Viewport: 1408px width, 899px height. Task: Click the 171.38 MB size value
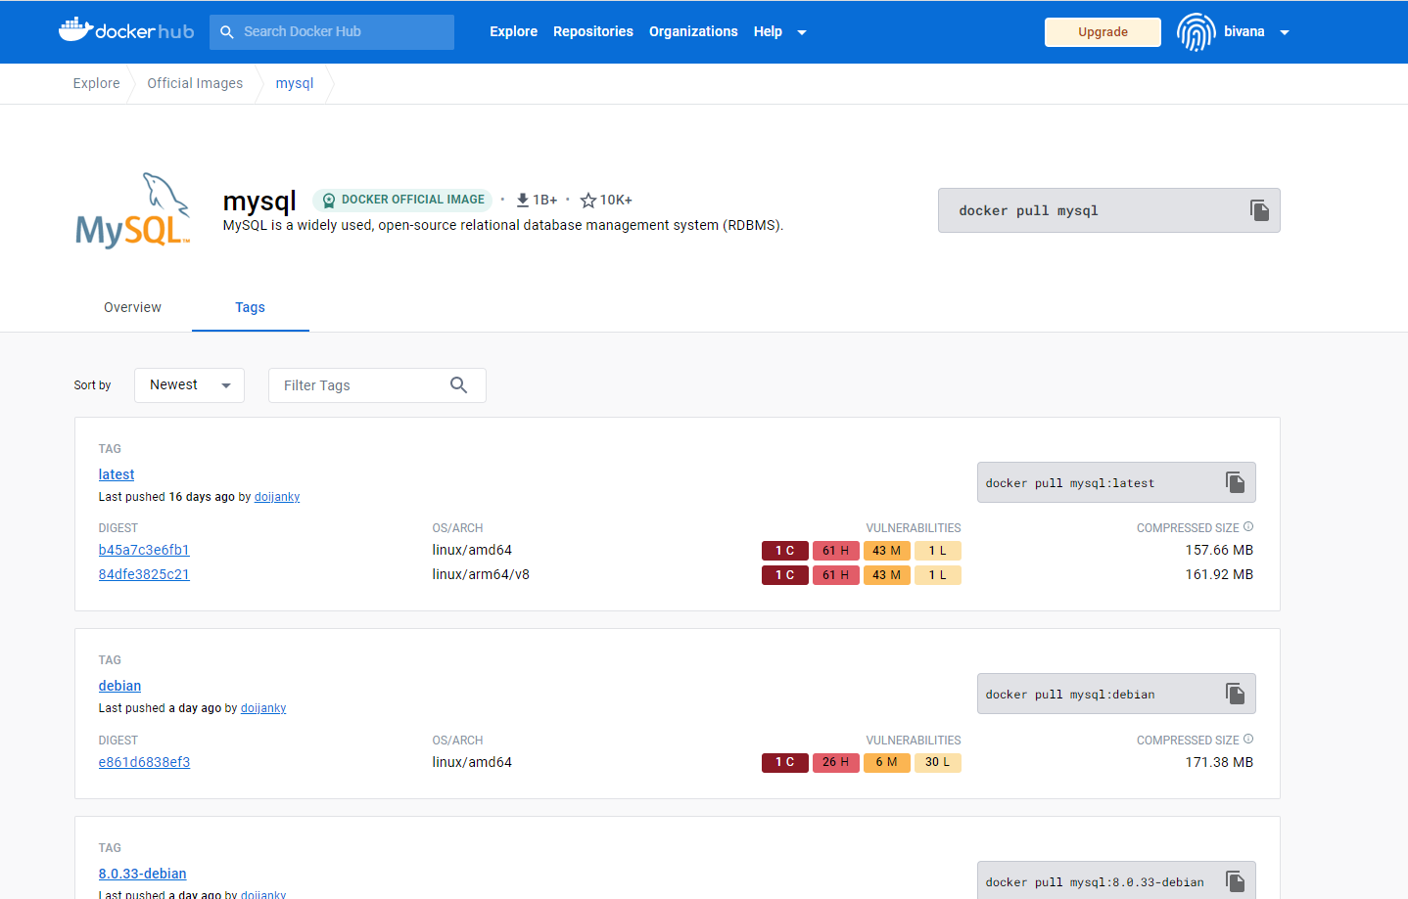(x=1219, y=762)
